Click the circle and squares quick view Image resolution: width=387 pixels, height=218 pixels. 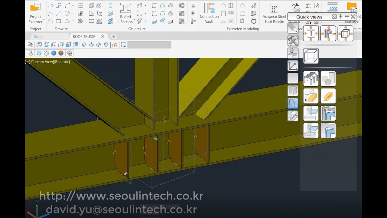click(328, 79)
